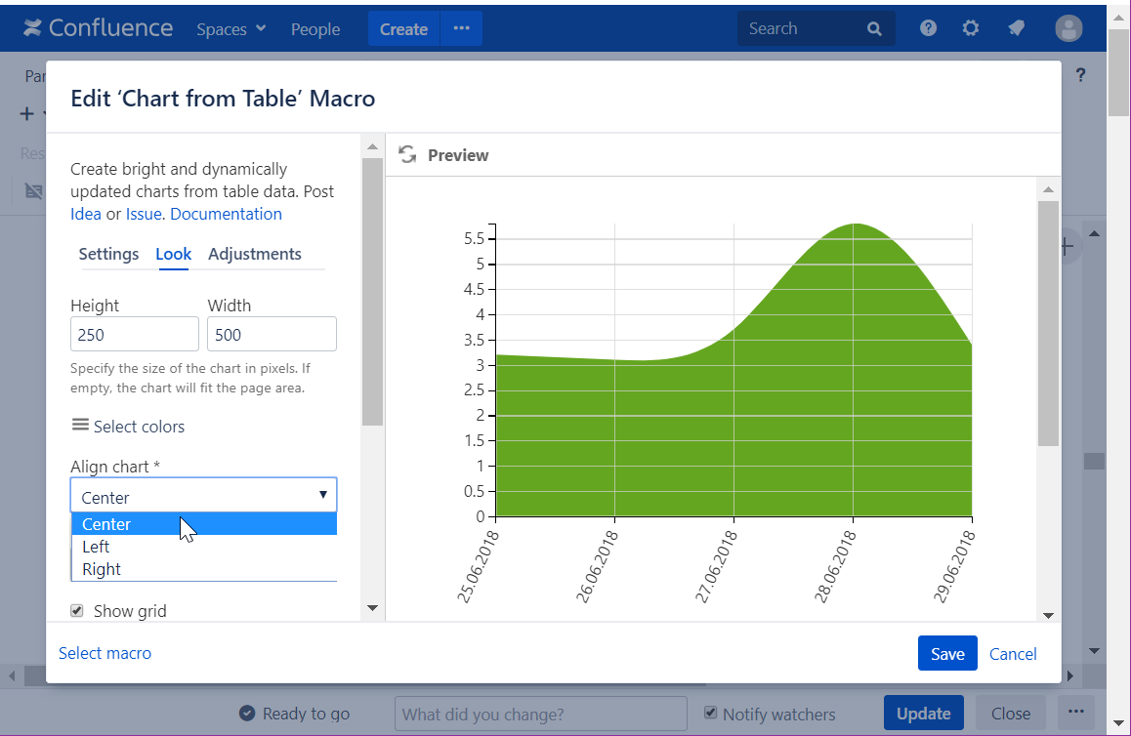The image size is (1131, 736).
Task: Click the user profile avatar
Action: point(1068,28)
